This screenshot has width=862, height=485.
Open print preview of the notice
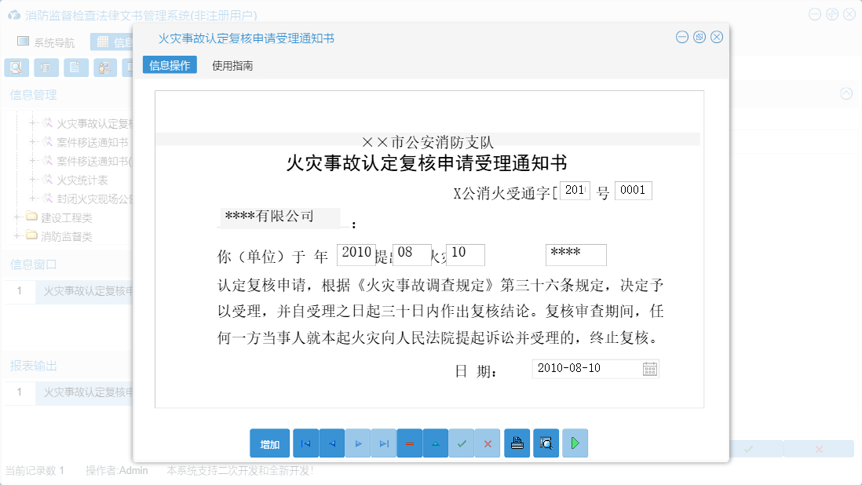546,443
